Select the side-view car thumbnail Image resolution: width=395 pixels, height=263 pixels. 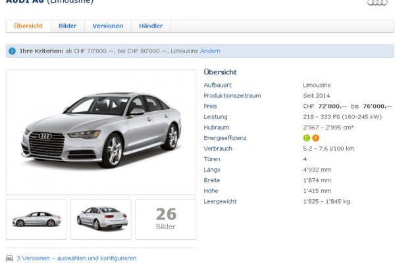pos(36,219)
